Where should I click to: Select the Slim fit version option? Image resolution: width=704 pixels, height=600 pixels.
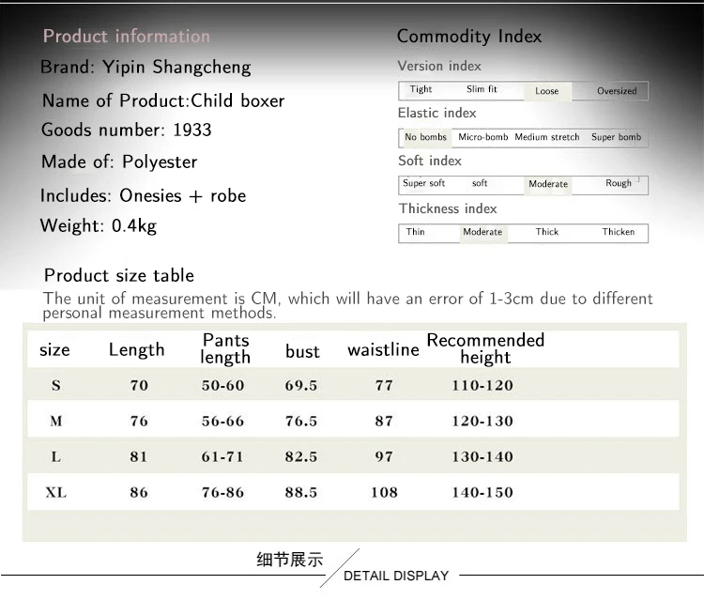(482, 89)
